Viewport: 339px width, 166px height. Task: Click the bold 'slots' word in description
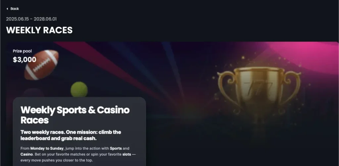[x=126, y=154]
